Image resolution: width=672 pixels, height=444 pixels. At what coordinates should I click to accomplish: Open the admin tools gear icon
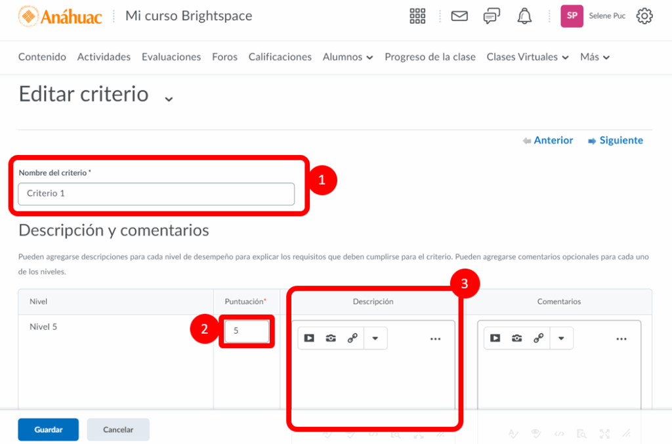tap(644, 16)
